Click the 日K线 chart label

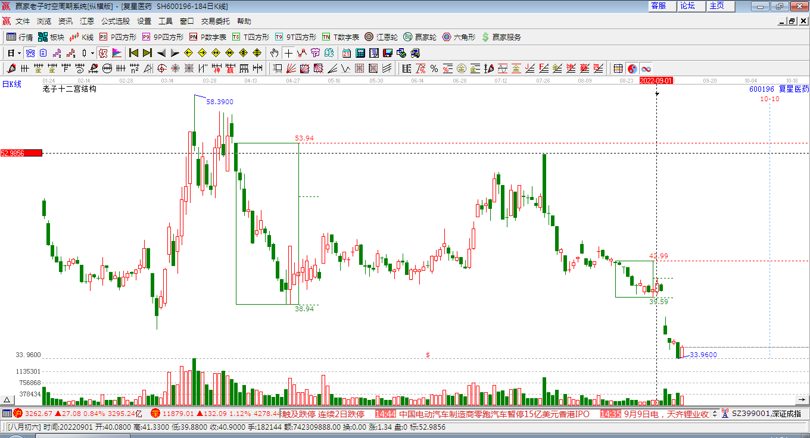[11, 85]
